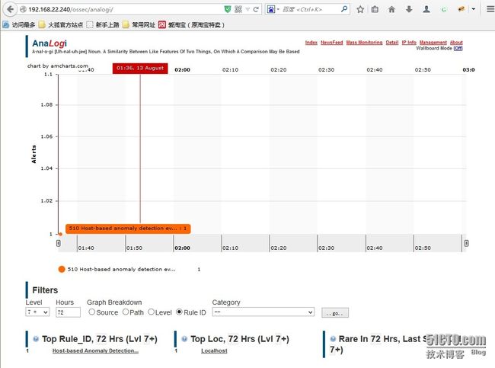Image resolution: width=495 pixels, height=368 pixels.
Task: Click the green G extension icon
Action: pyautogui.click(x=444, y=9)
